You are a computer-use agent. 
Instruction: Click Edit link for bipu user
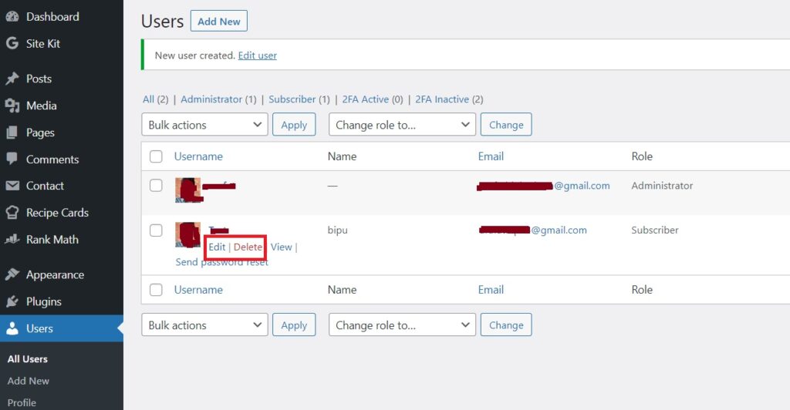(x=217, y=247)
